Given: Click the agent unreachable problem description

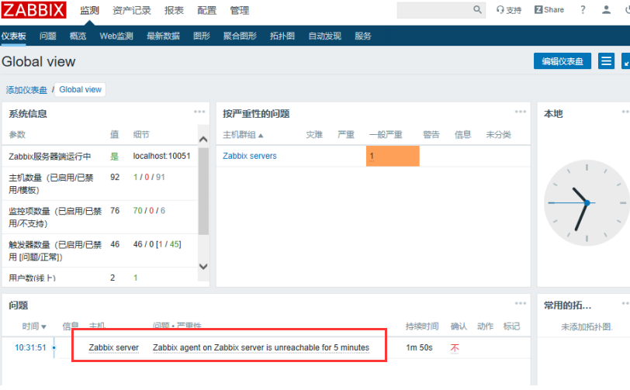Looking at the screenshot, I should coord(261,347).
